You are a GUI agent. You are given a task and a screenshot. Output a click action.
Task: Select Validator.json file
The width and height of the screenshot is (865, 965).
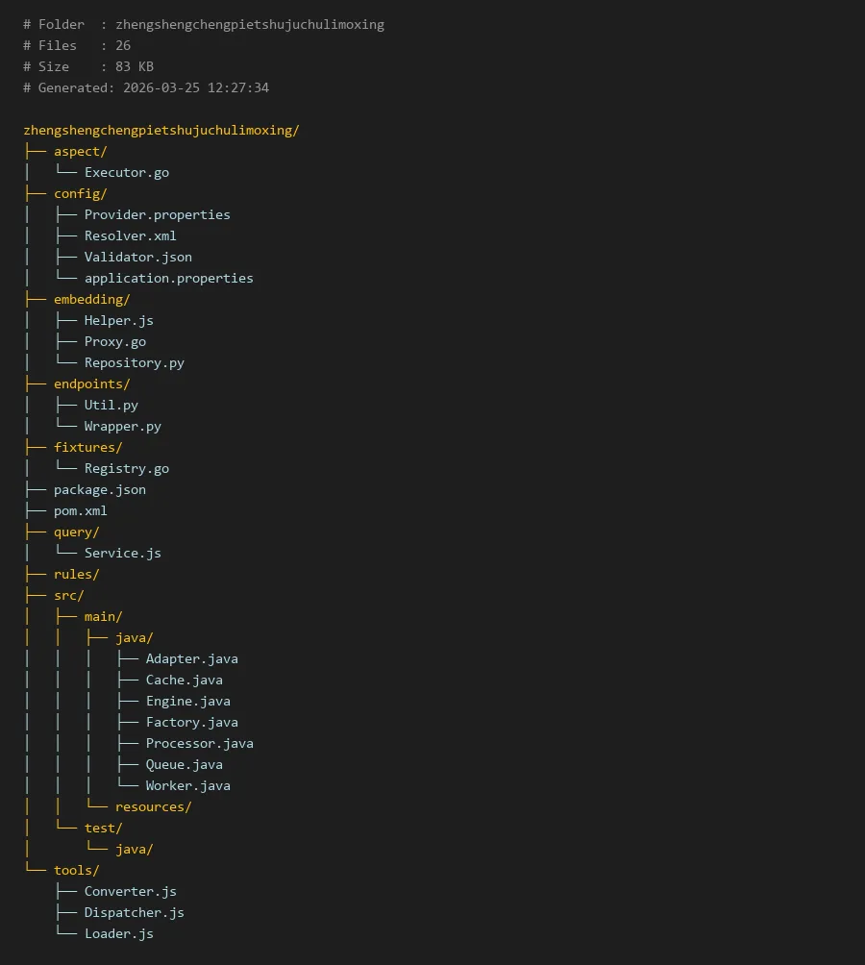[137, 257]
